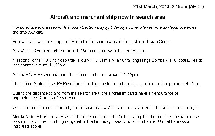
Task: Click the sentence about four aircraft departing Perth
Action: [92, 42]
